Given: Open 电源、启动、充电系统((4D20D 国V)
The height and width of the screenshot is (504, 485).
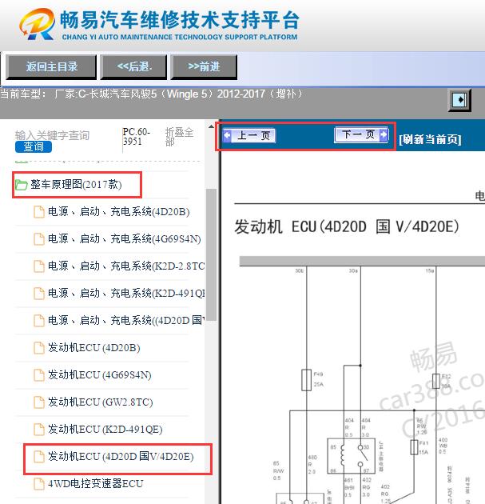Looking at the screenshot, I should pyautogui.click(x=126, y=321).
